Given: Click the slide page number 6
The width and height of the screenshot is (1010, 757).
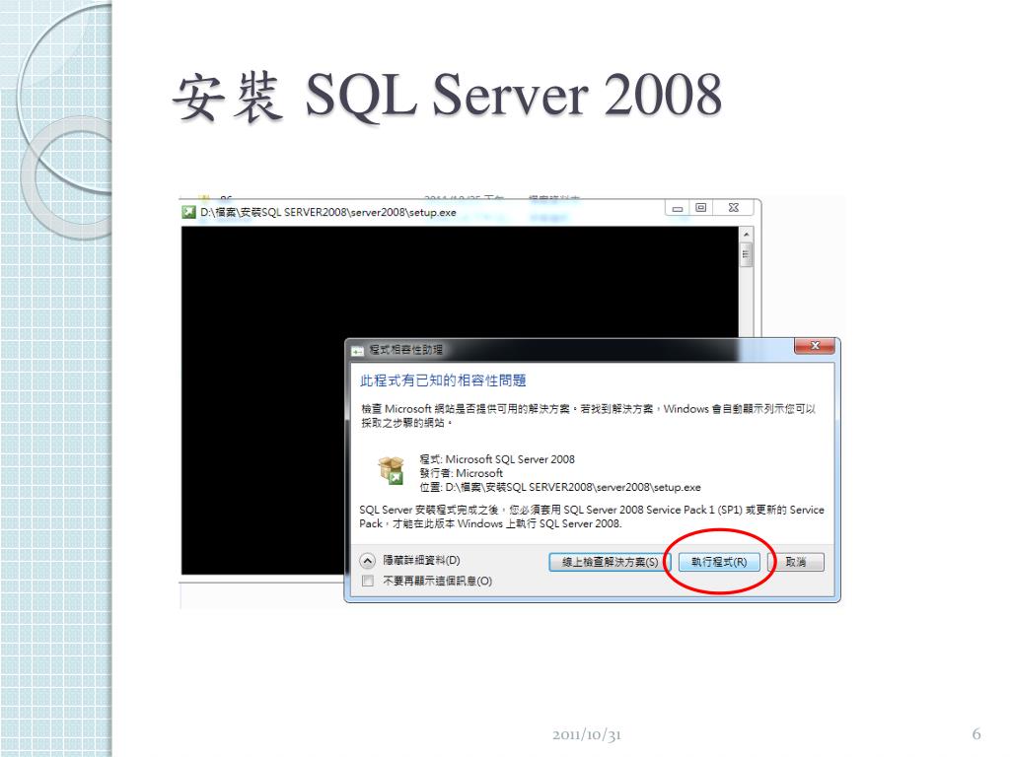Looking at the screenshot, I should (976, 733).
